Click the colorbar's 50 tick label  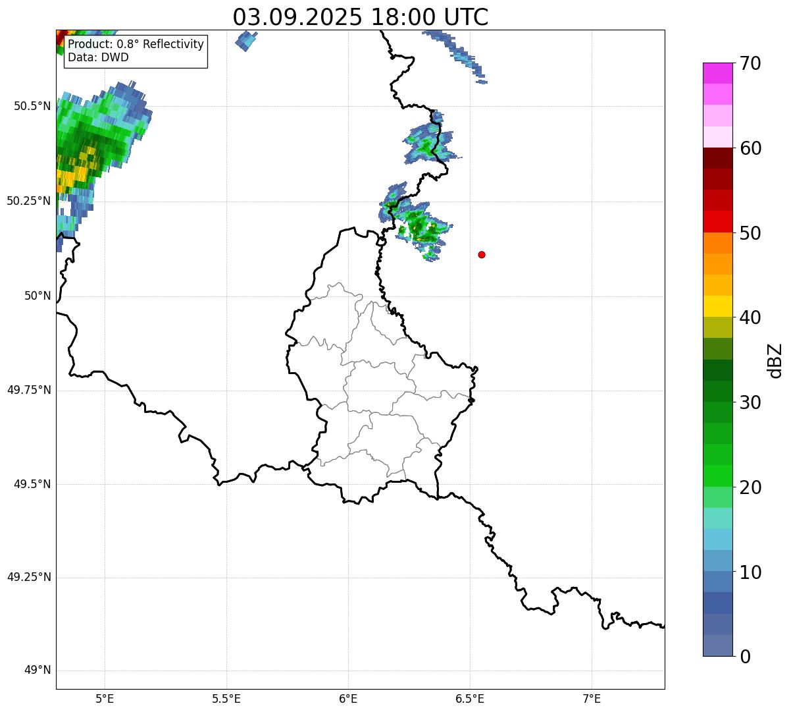coord(750,233)
